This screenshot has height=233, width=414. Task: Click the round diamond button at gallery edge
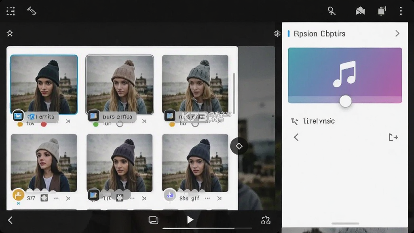(x=239, y=146)
